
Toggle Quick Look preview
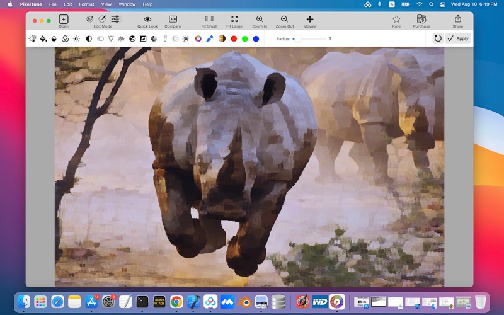[x=147, y=20]
